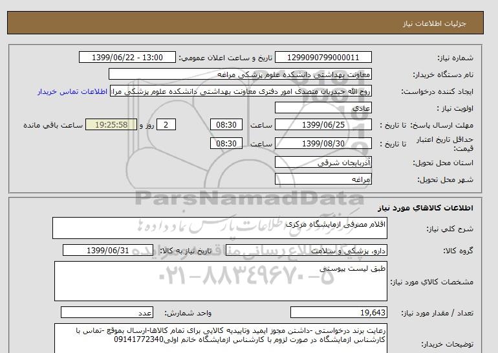Image resolution: width=498 pixels, height=353 pixels.
Task: Click the remaining time counter 19:25:58
Action: pyautogui.click(x=111, y=124)
